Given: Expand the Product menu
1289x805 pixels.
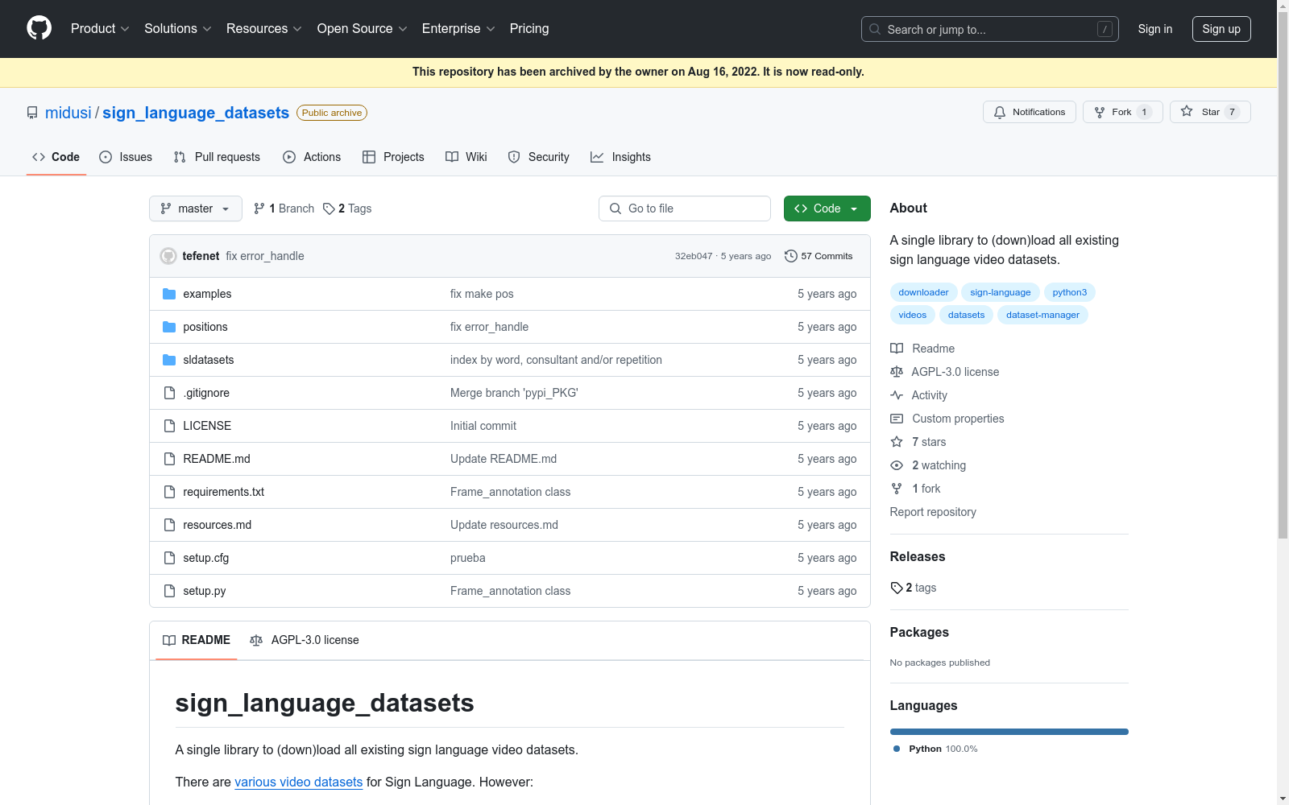Looking at the screenshot, I should click(100, 29).
